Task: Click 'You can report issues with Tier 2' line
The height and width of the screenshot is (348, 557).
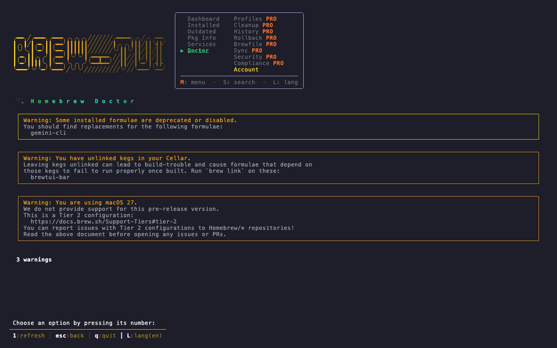Action: point(159,228)
